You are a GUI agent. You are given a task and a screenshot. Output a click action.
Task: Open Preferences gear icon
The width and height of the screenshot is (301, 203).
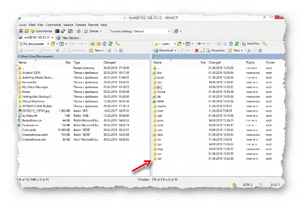pos(79,31)
